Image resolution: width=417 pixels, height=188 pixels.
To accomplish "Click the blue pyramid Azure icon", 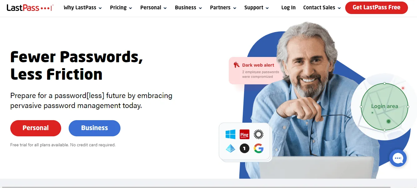I will (x=230, y=148).
